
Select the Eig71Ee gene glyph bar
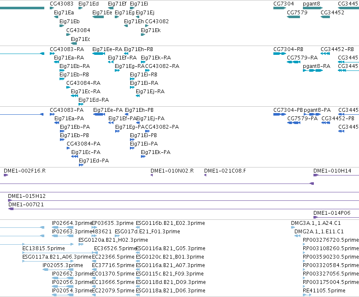tap(98, 17)
